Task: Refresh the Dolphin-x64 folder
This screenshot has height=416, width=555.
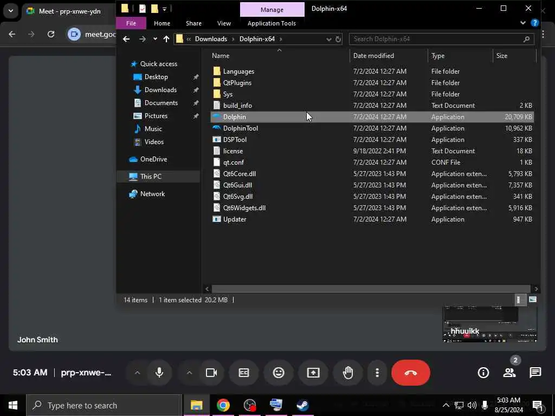Action: 338,39
